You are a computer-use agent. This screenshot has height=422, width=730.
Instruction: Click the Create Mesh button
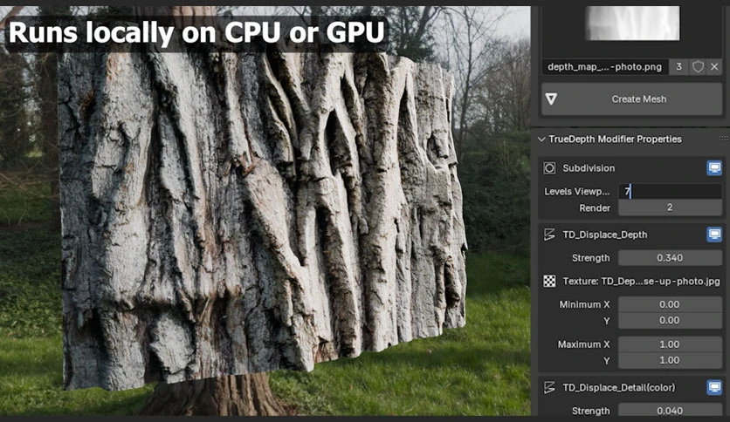pyautogui.click(x=632, y=99)
